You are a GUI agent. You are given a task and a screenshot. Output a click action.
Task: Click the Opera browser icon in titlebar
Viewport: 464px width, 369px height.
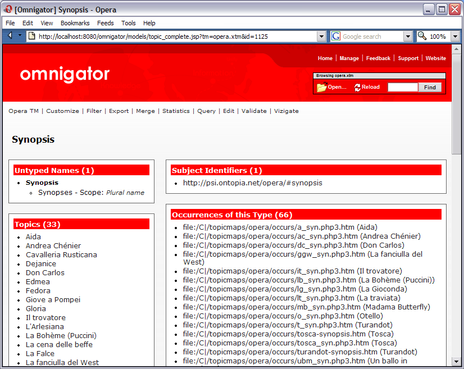click(8, 8)
